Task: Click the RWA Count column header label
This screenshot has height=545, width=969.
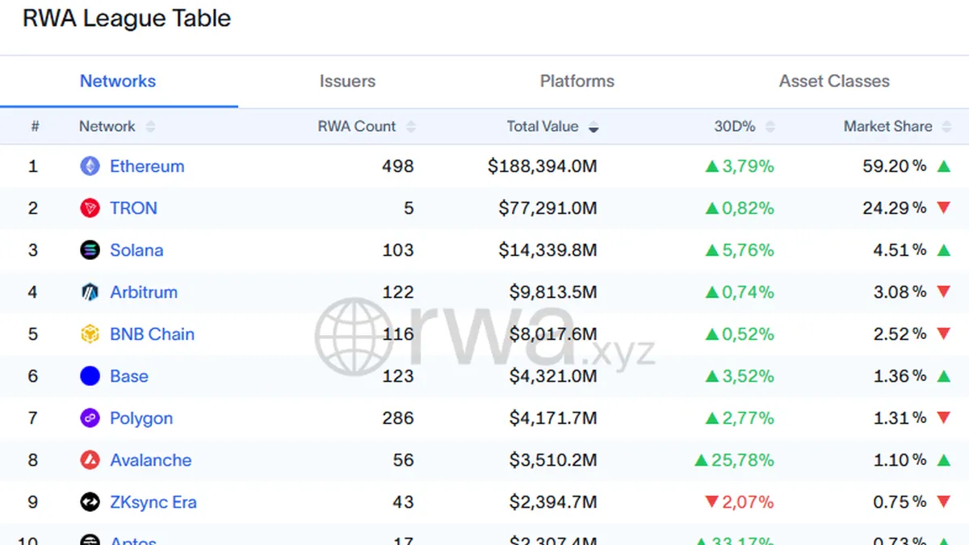Action: point(357,127)
